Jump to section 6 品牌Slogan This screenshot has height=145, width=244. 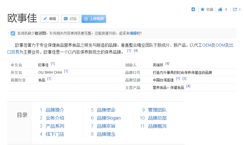click(109, 118)
